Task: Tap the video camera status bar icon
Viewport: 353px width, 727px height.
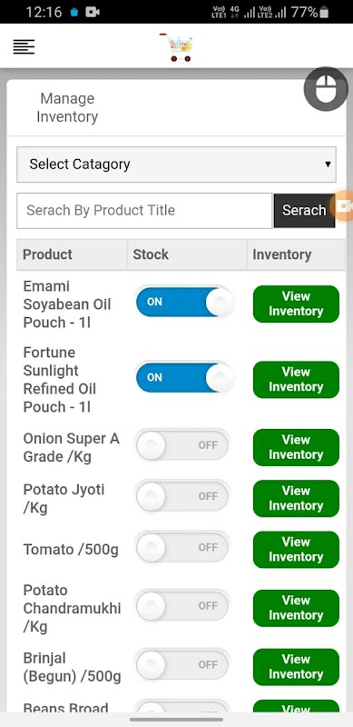Action: coord(93,12)
